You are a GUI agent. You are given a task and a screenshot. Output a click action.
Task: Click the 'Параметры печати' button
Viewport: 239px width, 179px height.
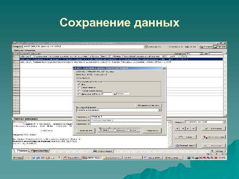(148, 105)
